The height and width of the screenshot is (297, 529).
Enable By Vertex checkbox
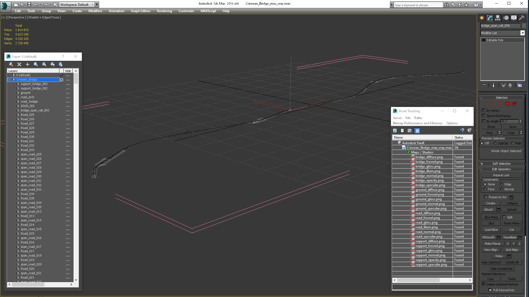[x=484, y=110]
